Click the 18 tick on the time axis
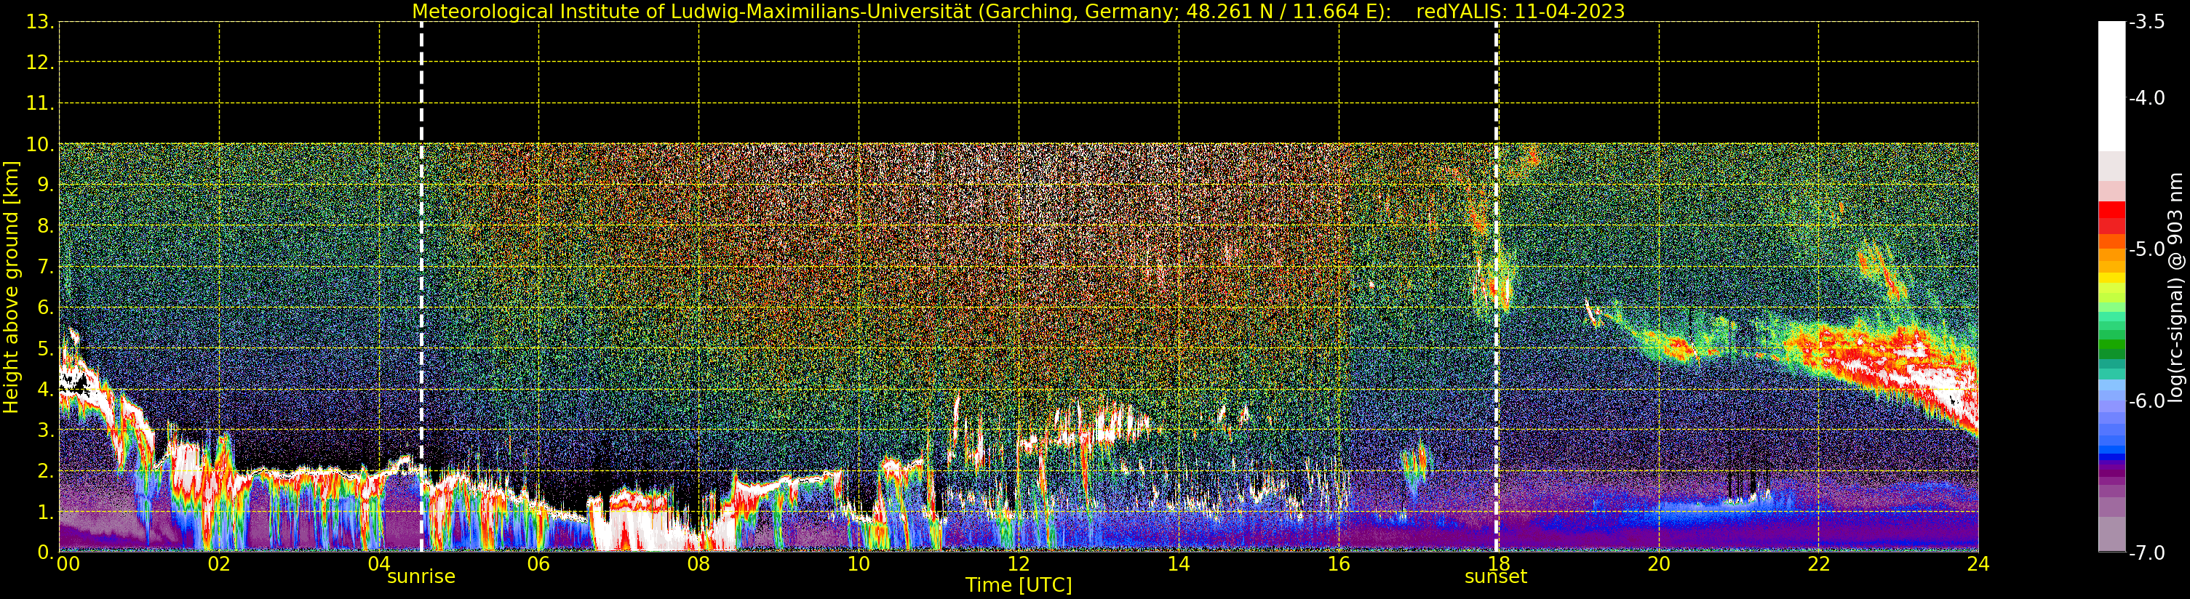Image resolution: width=2190 pixels, height=599 pixels. click(1499, 564)
